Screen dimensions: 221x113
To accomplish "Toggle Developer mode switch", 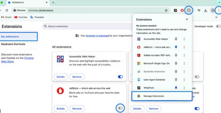I will (218, 26).
